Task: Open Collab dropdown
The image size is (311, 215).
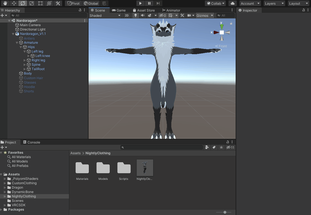Action: tap(215, 3)
